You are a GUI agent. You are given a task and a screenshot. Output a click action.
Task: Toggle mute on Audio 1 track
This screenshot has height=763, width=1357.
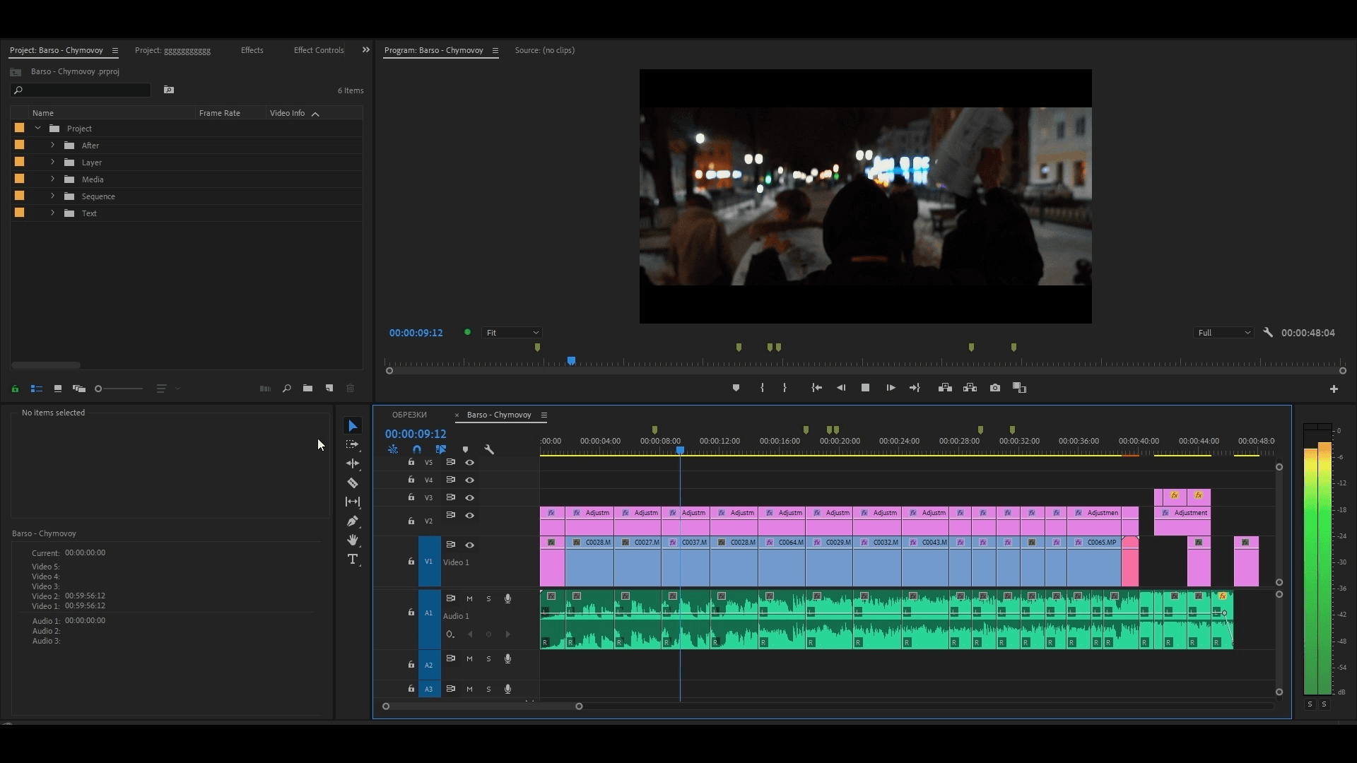(470, 598)
